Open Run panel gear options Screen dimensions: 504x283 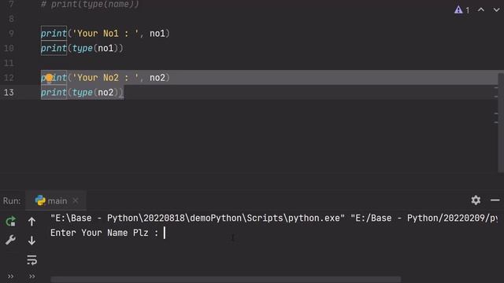(x=476, y=200)
